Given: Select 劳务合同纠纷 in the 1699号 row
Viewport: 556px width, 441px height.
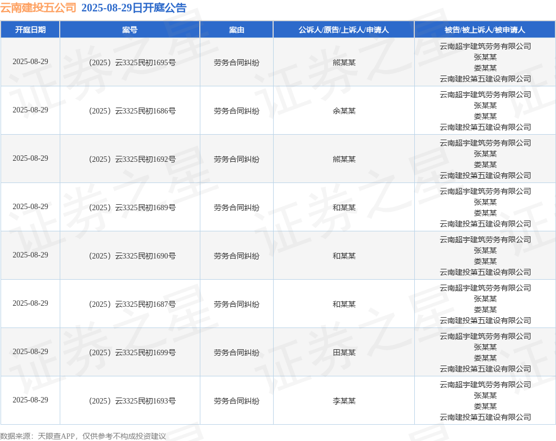Looking at the screenshot, I should (x=237, y=352).
